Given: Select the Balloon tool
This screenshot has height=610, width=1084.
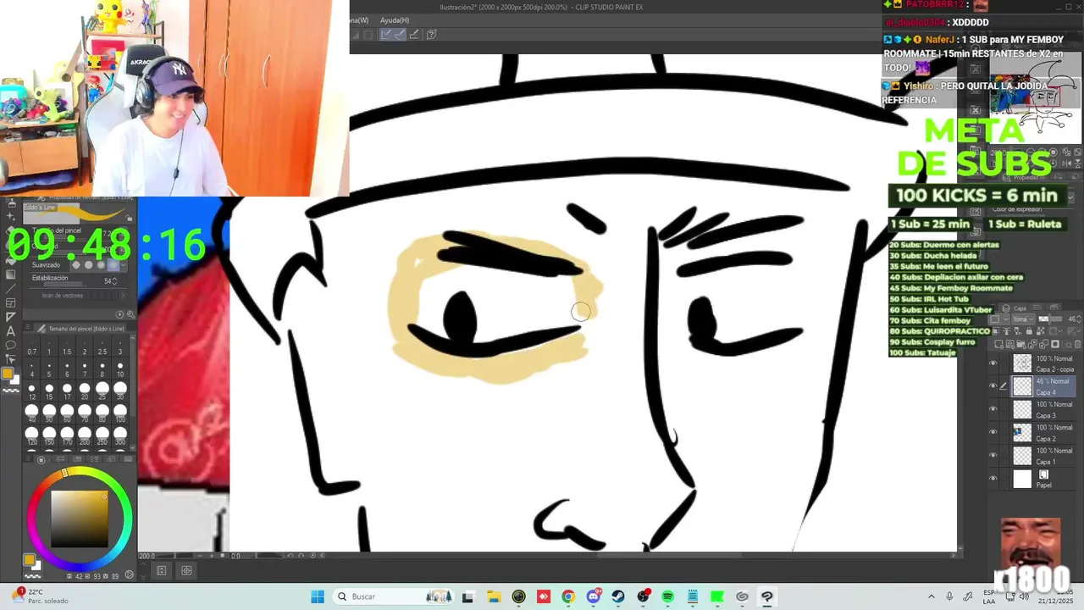Looking at the screenshot, I should point(10,345).
